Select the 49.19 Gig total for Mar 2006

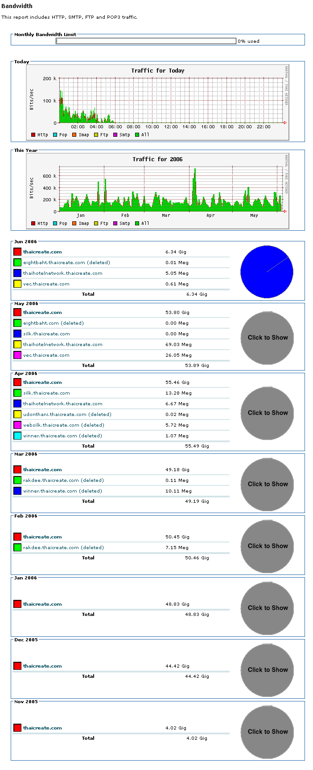[x=197, y=501]
